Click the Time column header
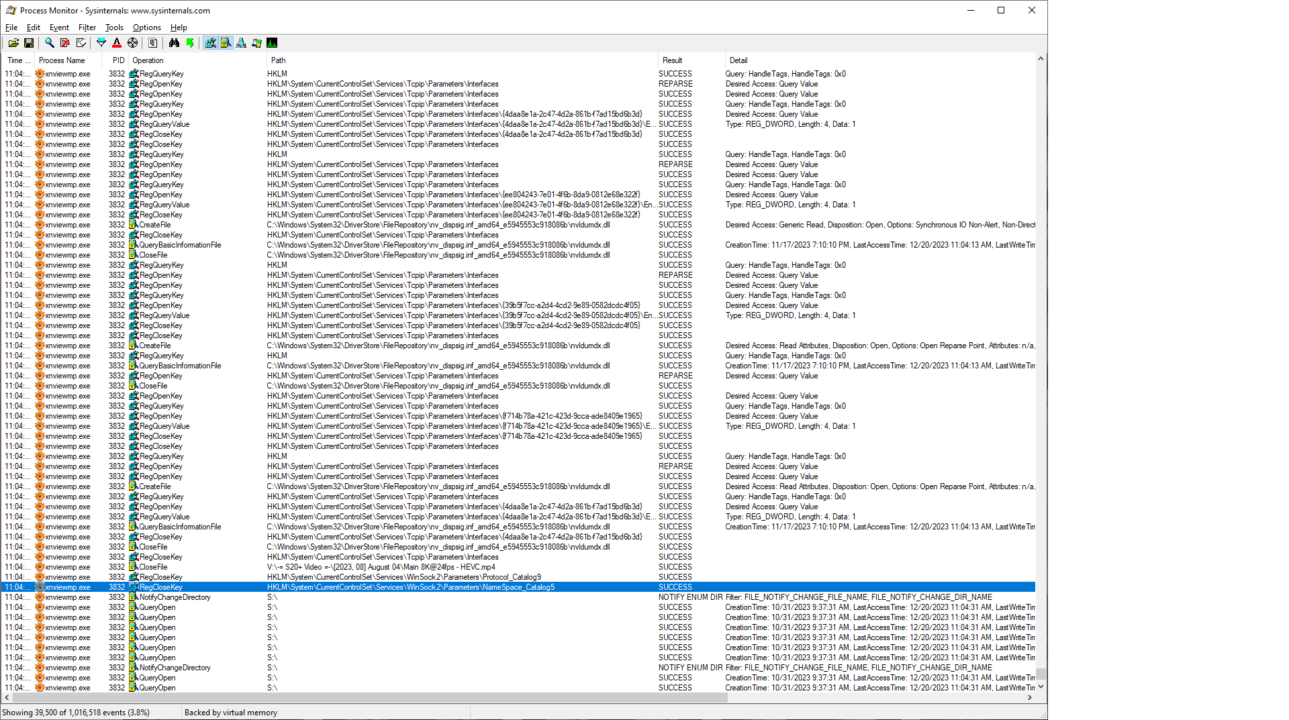 [18, 60]
